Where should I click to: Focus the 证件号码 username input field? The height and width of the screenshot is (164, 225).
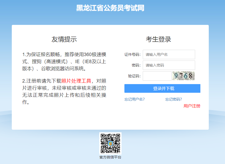169,54
